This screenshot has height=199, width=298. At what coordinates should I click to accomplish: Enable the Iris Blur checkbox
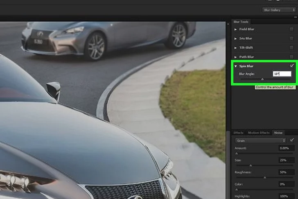coord(291,38)
